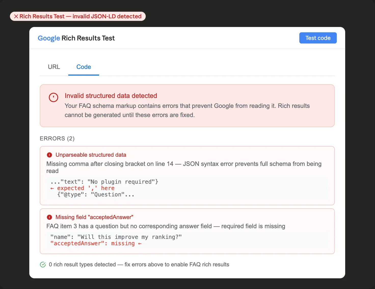Viewport: 375px width, 289px height.
Task: Click the {"@type": "Question" code line
Action: (x=96, y=195)
